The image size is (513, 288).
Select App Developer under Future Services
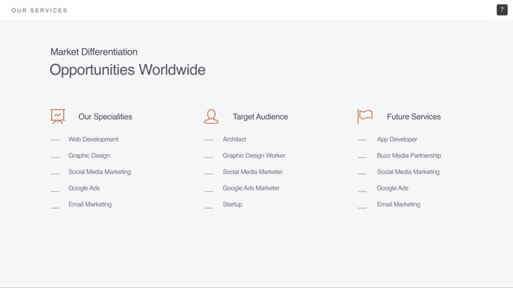(397, 139)
